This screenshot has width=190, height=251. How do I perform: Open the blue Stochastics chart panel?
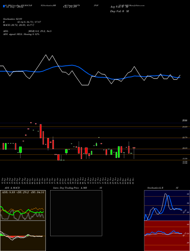pyautogui.click(x=167, y=205)
